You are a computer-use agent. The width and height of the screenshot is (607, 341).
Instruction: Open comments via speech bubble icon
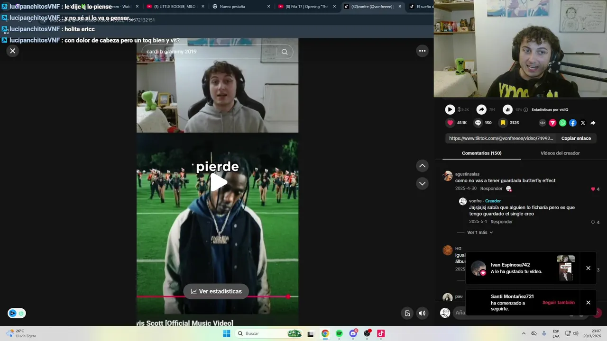(x=478, y=123)
